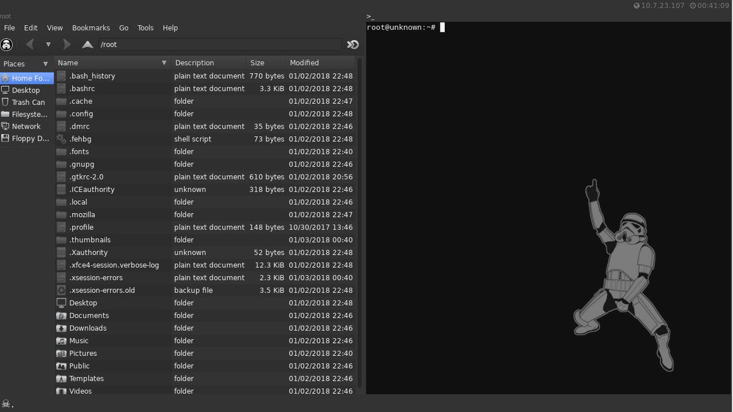733x412 pixels.
Task: Click the .bashrc file icon
Action: (x=61, y=89)
